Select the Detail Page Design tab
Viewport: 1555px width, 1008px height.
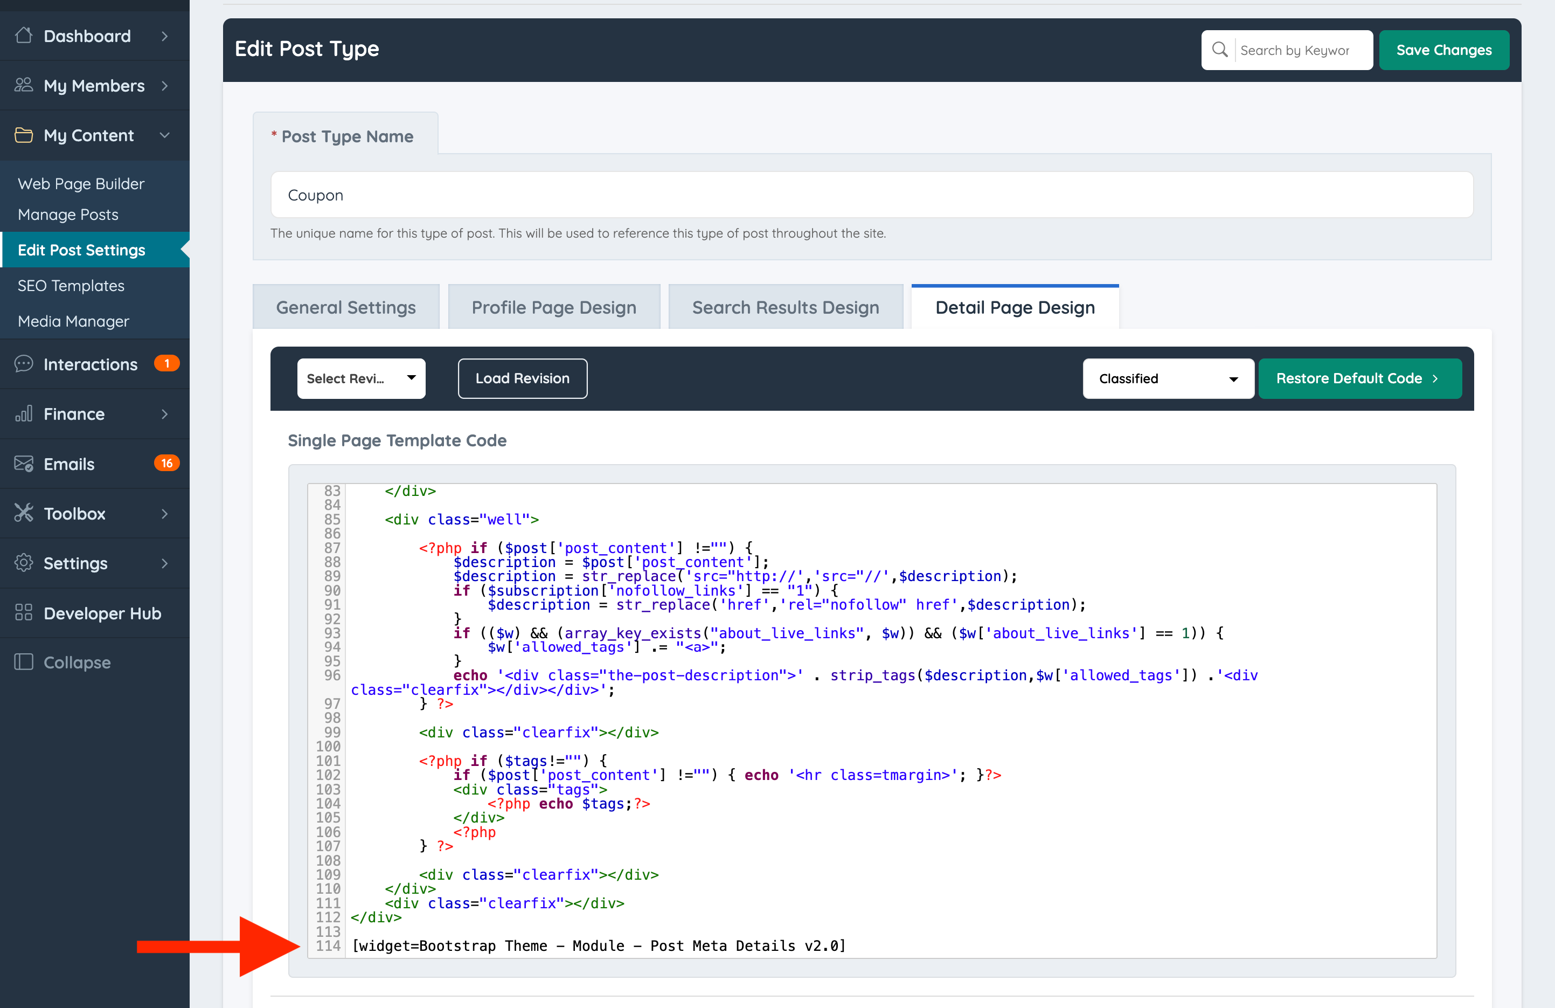point(1015,307)
